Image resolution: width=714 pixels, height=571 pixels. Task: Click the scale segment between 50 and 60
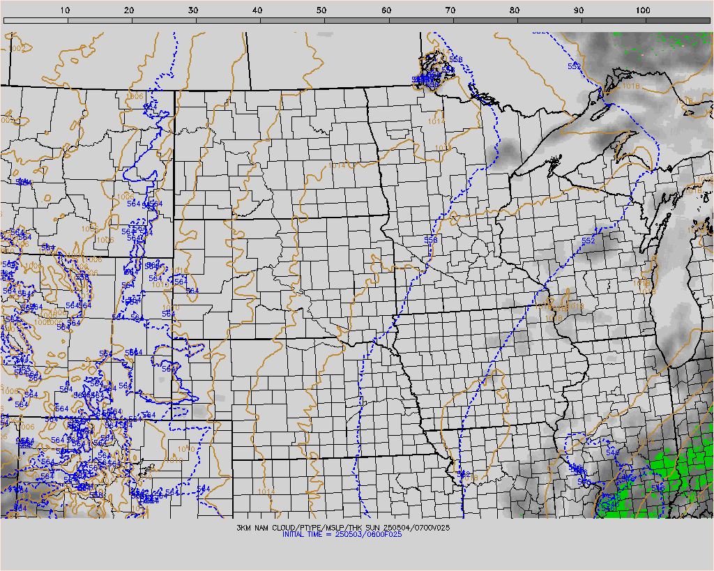click(x=357, y=20)
